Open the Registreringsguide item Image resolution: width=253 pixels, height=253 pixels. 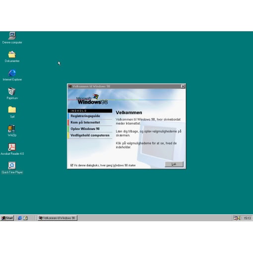(90, 116)
